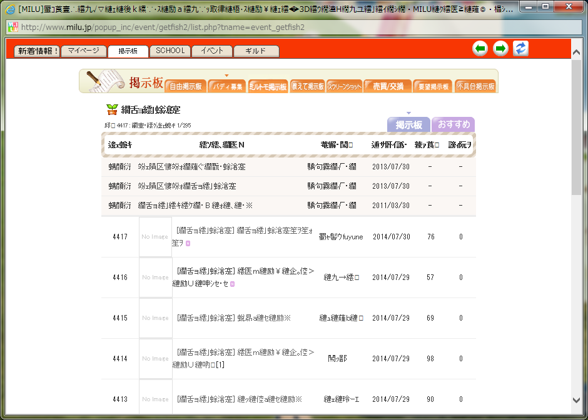
Task: Click the 新着情報! button
Action: pyautogui.click(x=37, y=51)
